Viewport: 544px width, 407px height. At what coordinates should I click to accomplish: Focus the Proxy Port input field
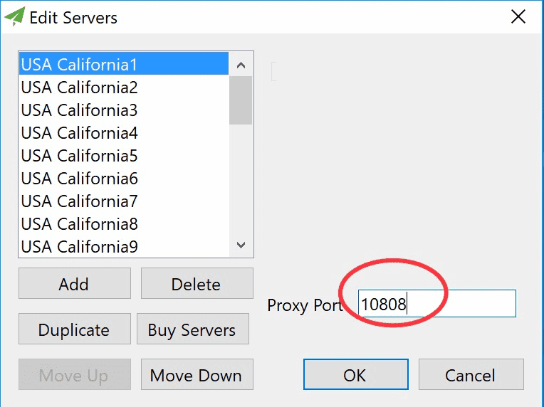click(x=436, y=304)
